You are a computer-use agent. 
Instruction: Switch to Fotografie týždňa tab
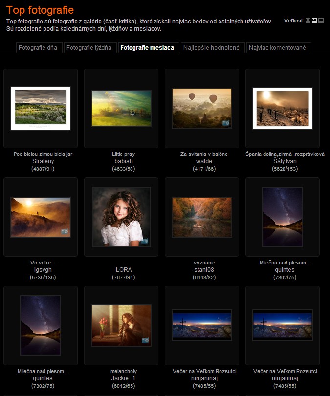pos(89,48)
